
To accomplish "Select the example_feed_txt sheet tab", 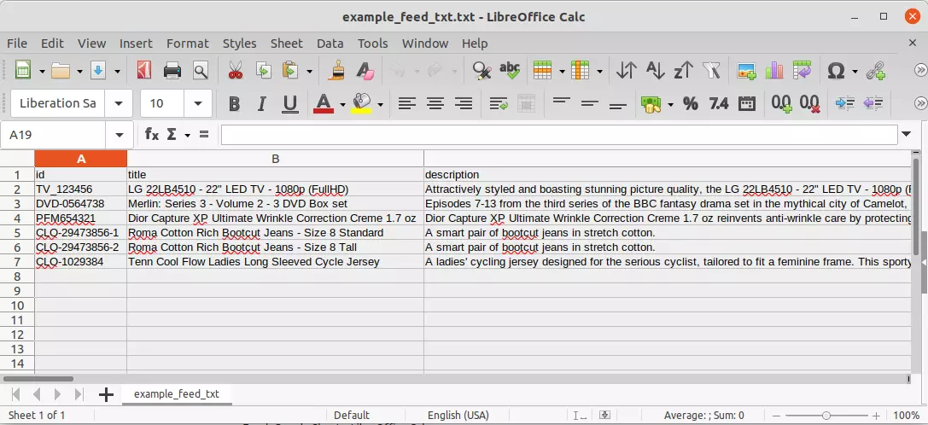I will point(177,394).
